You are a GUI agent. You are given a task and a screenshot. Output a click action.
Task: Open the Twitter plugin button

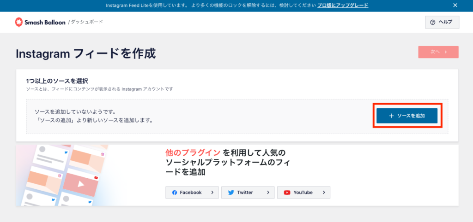tap(248, 193)
